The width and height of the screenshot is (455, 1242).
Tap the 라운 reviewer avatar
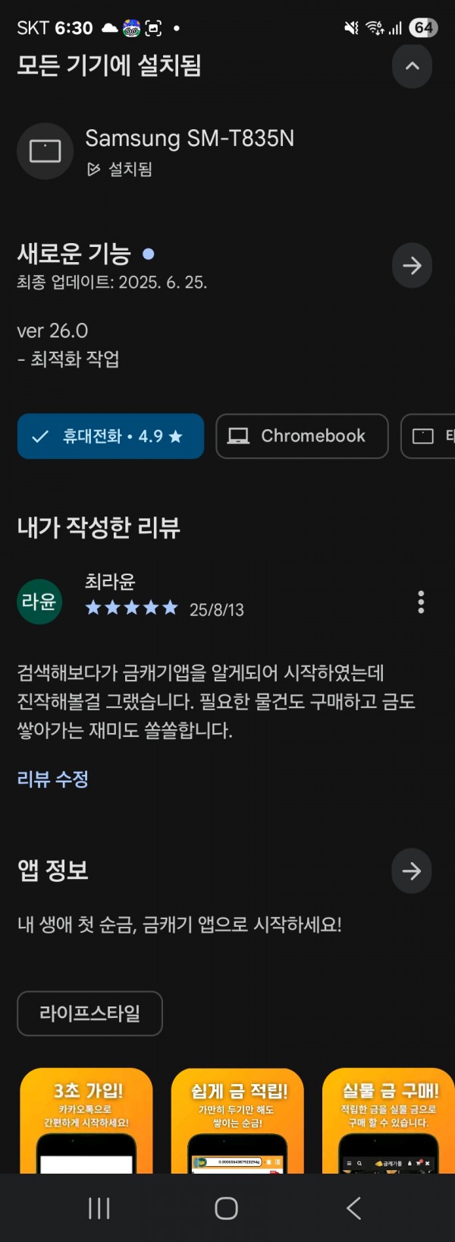(x=39, y=602)
